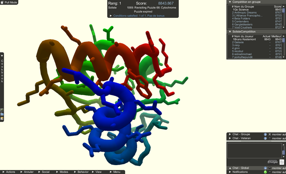The width and height of the screenshot is (286, 174).
Task: Toggle 'montrer' checkbox for Chat - Groupe
Action: pyautogui.click(x=269, y=134)
